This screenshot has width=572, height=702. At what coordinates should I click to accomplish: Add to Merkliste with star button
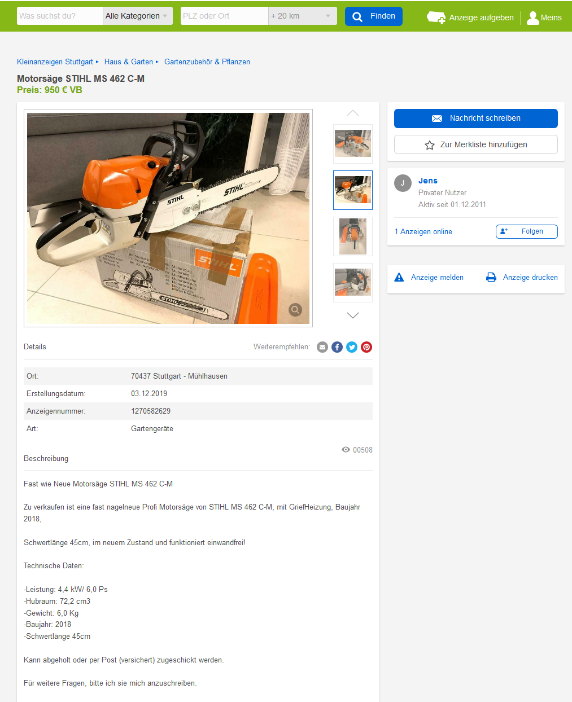coord(476,144)
